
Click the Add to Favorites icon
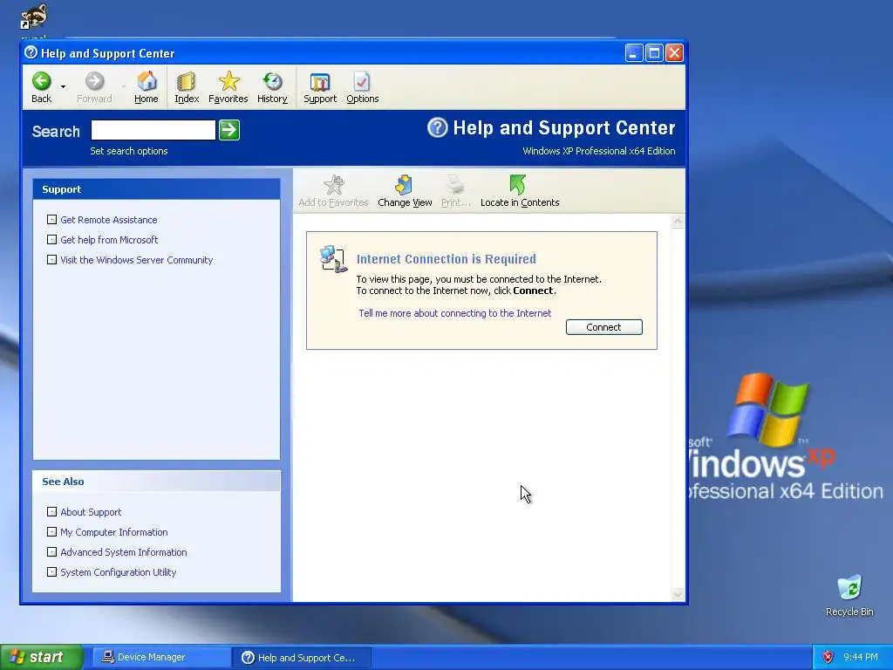point(334,185)
